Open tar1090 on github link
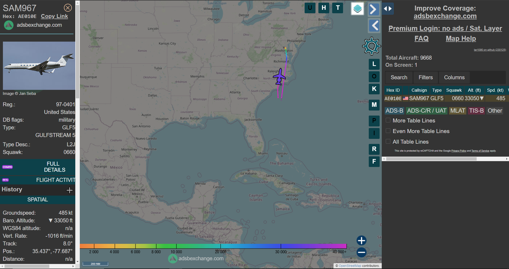Viewport: 509px width, 269px height. (490, 50)
